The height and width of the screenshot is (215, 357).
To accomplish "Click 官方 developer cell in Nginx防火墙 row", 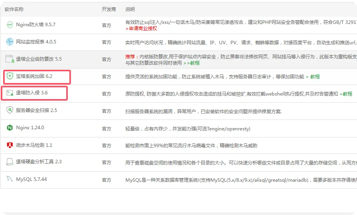I will pos(107,25).
